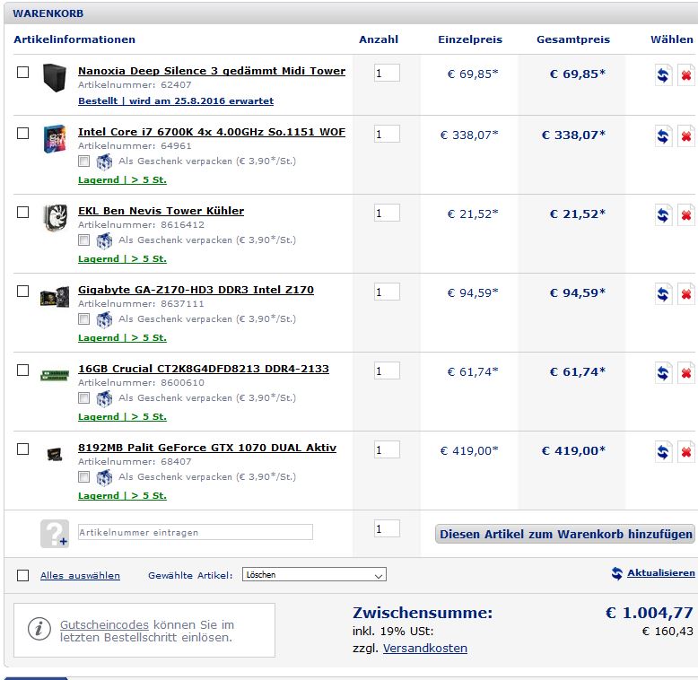Viewport: 698px width, 680px height.
Task: Click refresh icon for Intel Core i7 6700K
Action: pyautogui.click(x=663, y=135)
